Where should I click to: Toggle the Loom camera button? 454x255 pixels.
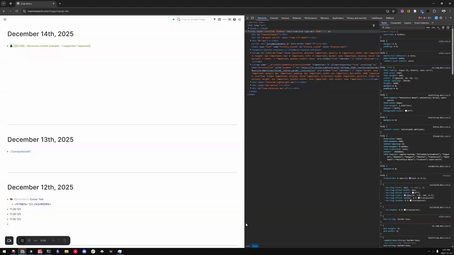[9, 241]
